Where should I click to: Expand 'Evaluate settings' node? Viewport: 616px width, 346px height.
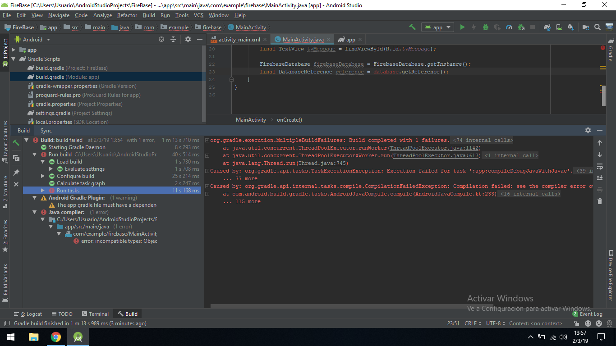point(51,169)
